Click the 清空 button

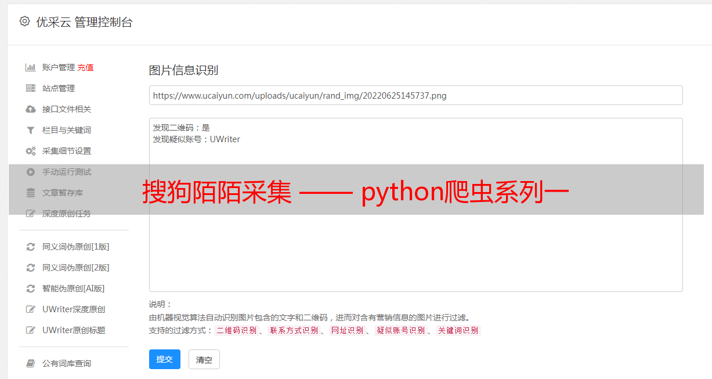click(x=204, y=359)
